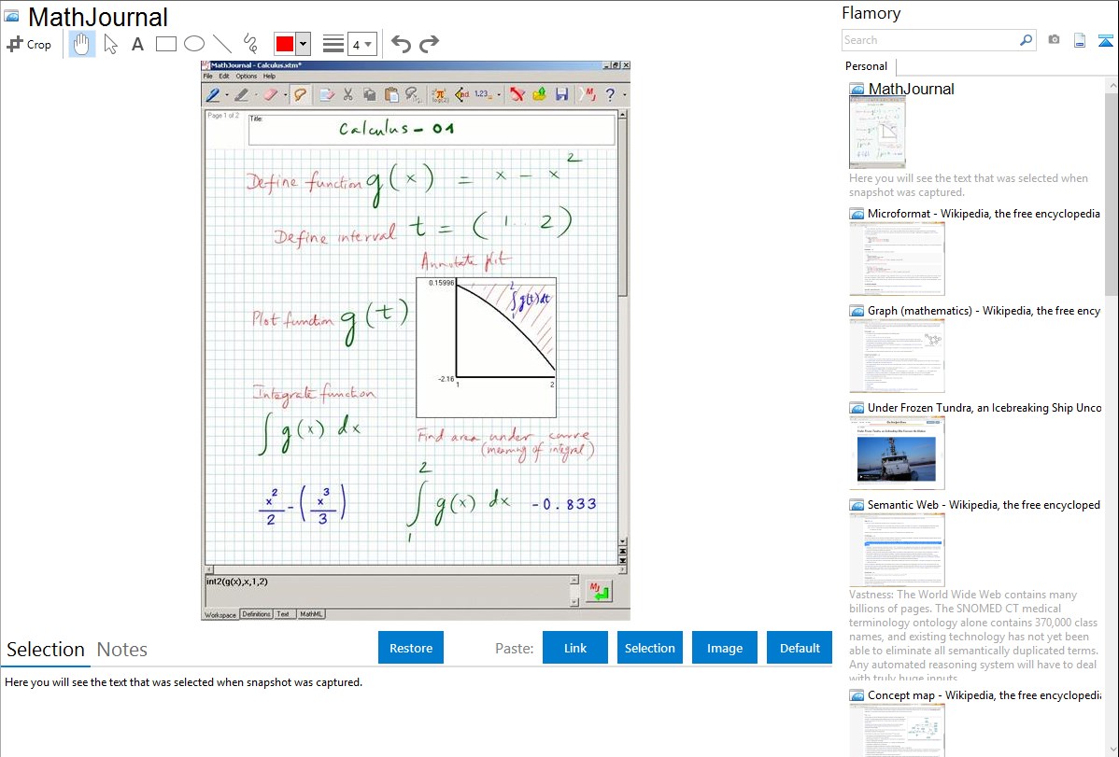The width and height of the screenshot is (1119, 757).
Task: Select the pink eraser in MathJournal toolbar
Action: point(271,94)
